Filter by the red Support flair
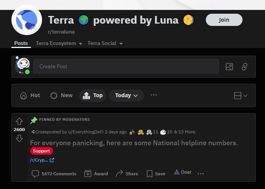This screenshot has height=189, width=265. (42, 151)
